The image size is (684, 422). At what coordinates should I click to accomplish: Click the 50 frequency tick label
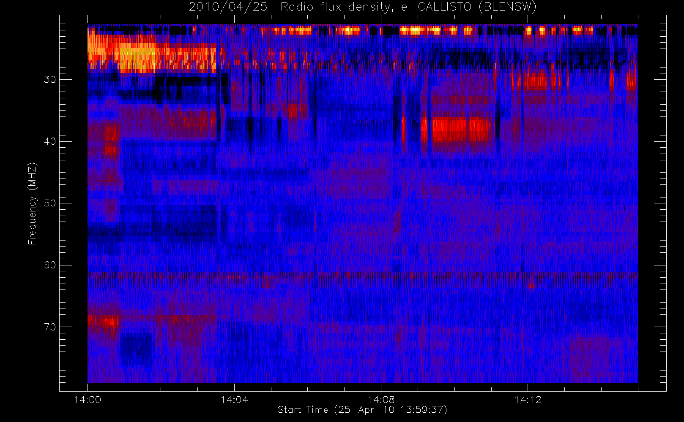point(50,203)
